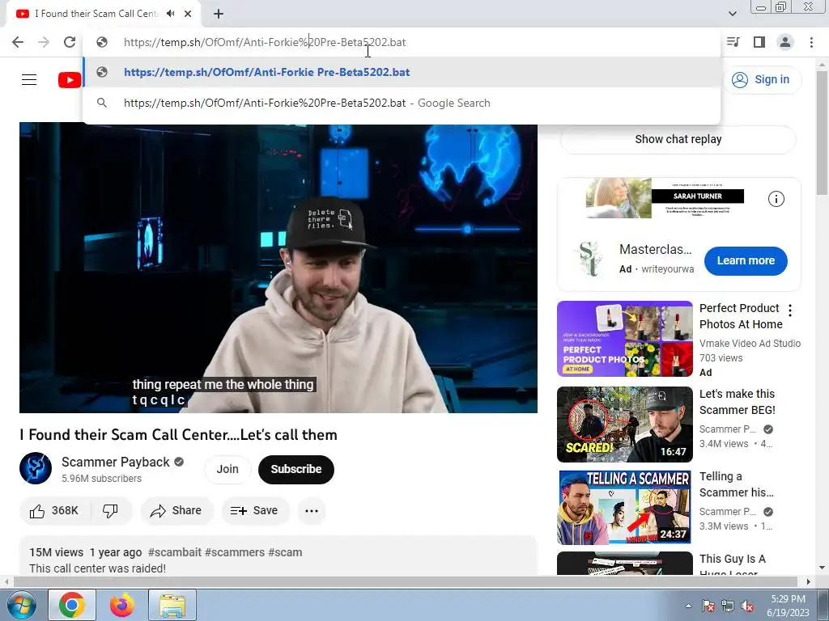Screen dimensions: 829x621
Task: Open the YouTube hamburger guide menu
Action: tap(29, 80)
